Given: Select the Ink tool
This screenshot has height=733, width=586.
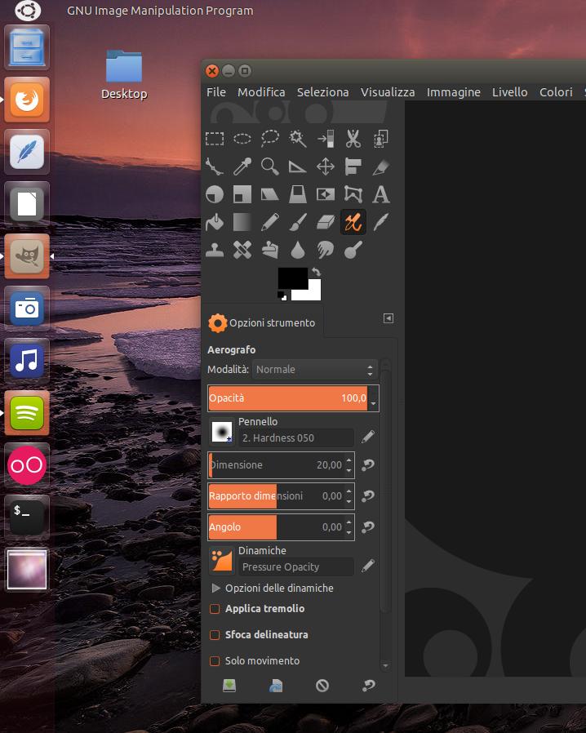Looking at the screenshot, I should (x=381, y=222).
